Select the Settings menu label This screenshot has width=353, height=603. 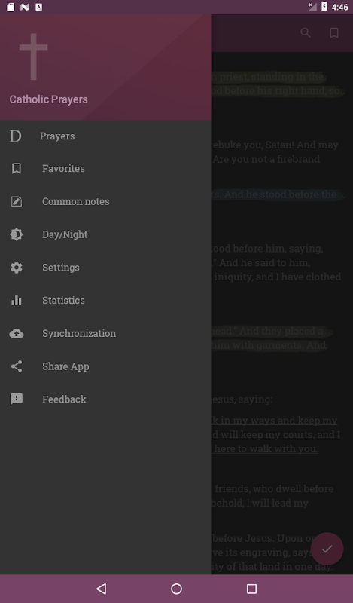coord(61,268)
